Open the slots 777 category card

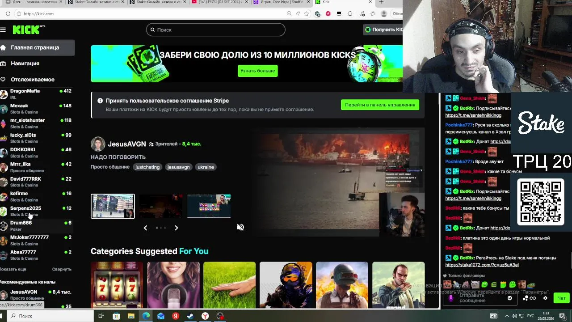(117, 285)
